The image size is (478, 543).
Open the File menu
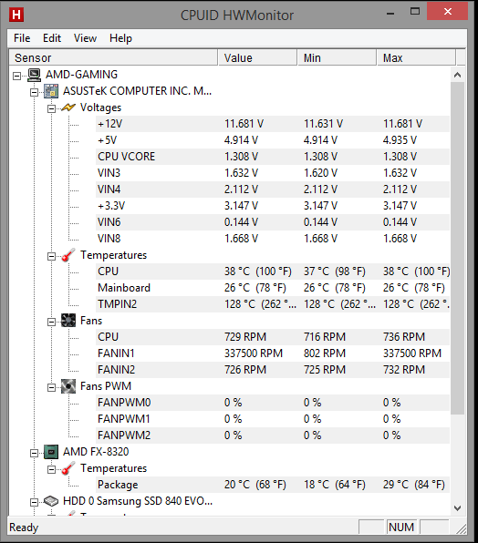[x=22, y=38]
